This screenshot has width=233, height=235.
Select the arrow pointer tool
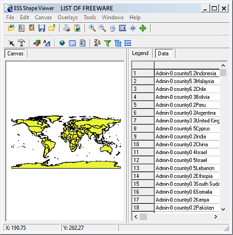tap(11, 43)
